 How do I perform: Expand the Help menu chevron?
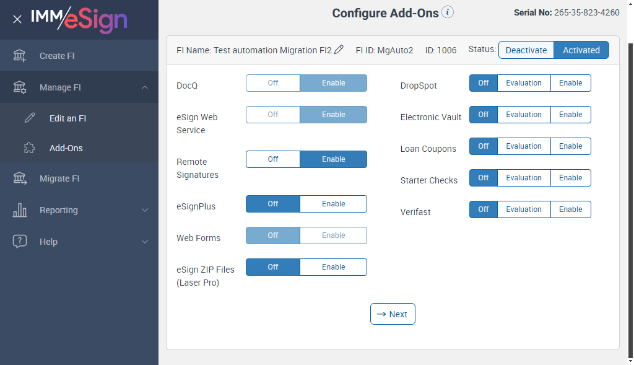coord(145,242)
